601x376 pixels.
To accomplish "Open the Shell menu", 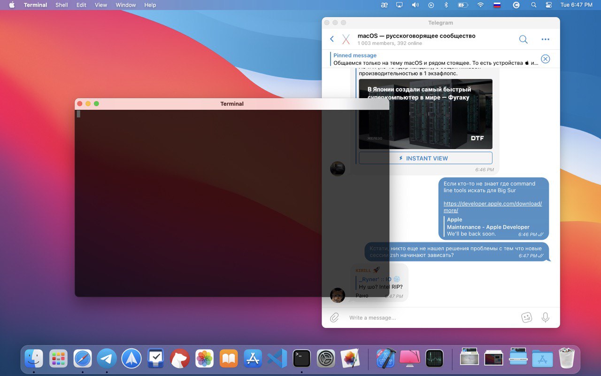I will 62,5.
